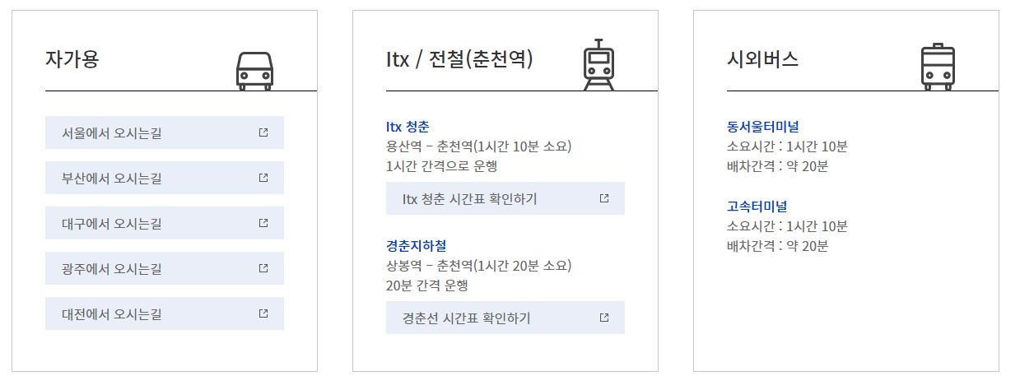Open 대구에서 오시는길 directions
The height and width of the screenshot is (390, 1020).
(165, 223)
